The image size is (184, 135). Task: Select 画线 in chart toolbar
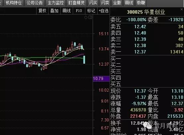point(67,11)
